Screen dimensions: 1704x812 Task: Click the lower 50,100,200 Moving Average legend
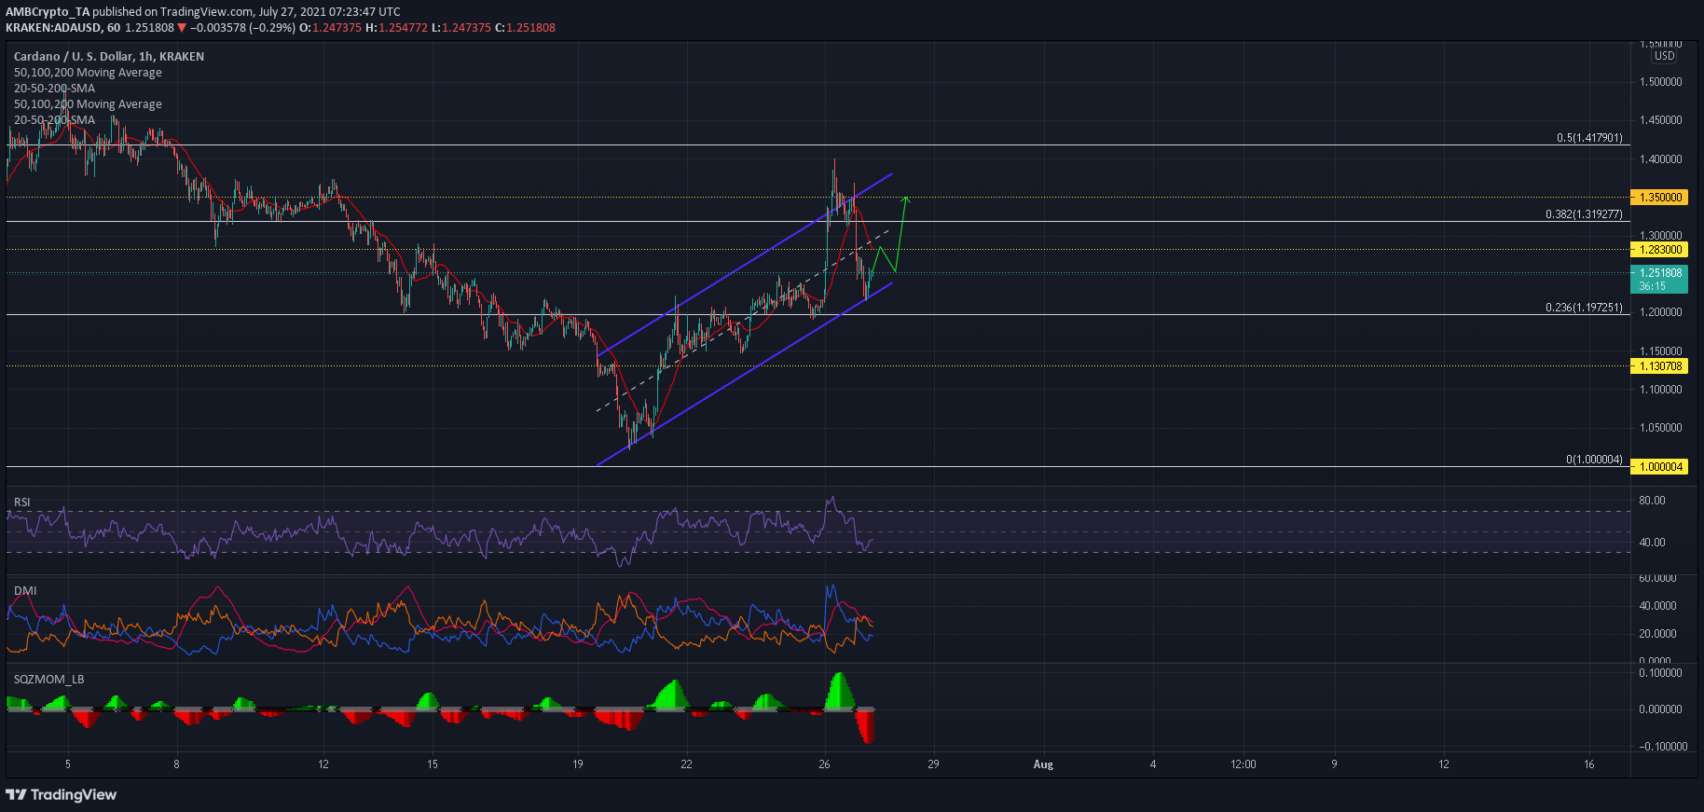(88, 104)
